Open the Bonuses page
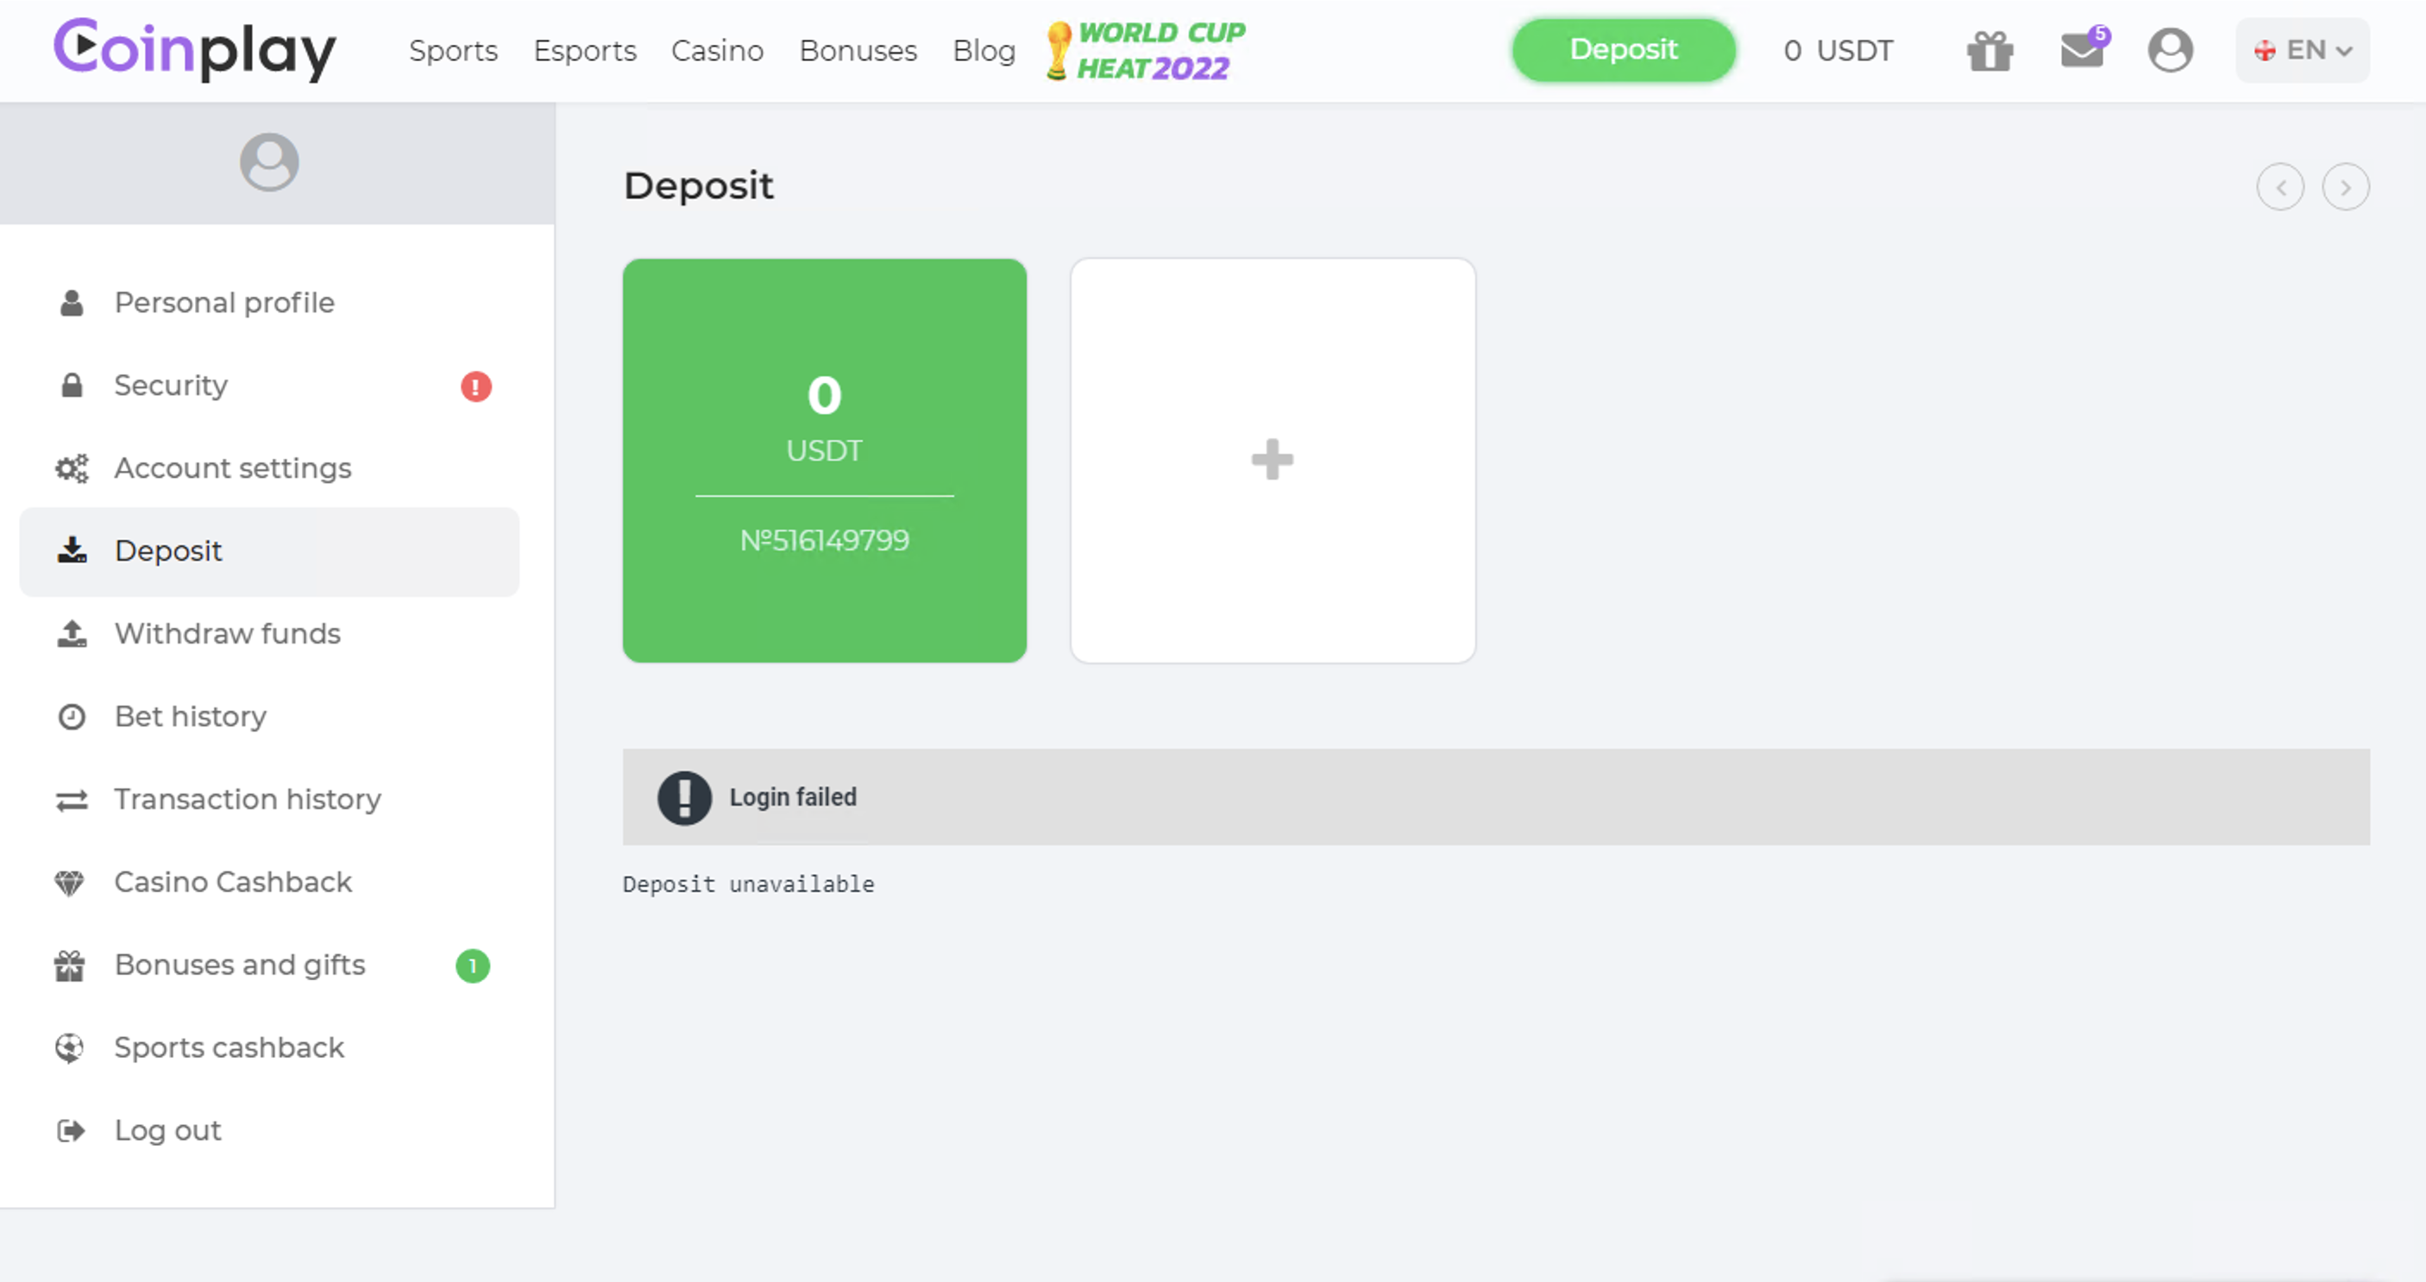 click(x=858, y=51)
